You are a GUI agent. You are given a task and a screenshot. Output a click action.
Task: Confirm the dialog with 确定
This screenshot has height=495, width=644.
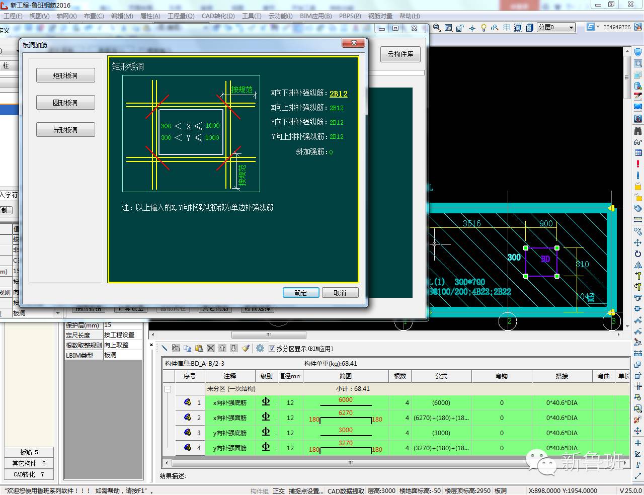tap(300, 293)
